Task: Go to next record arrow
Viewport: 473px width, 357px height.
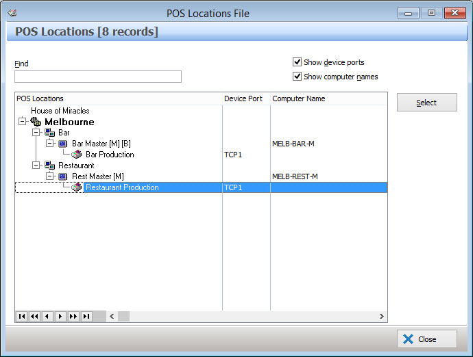Action: [x=60, y=317]
